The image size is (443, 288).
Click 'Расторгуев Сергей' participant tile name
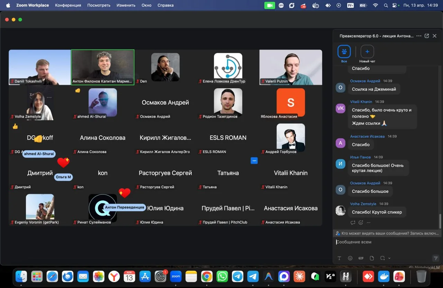coord(165,173)
